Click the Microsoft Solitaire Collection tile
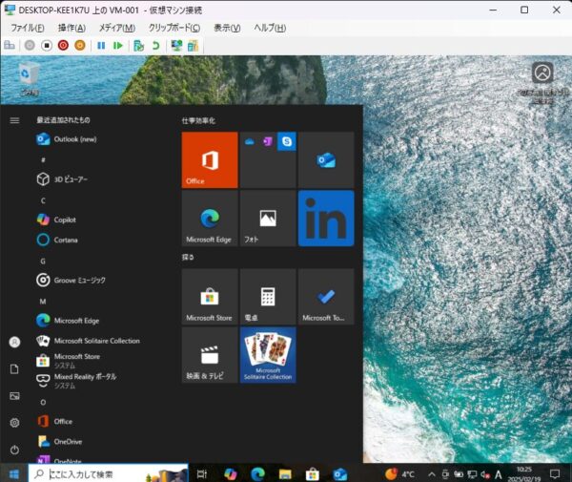This screenshot has width=572, height=482. point(268,355)
